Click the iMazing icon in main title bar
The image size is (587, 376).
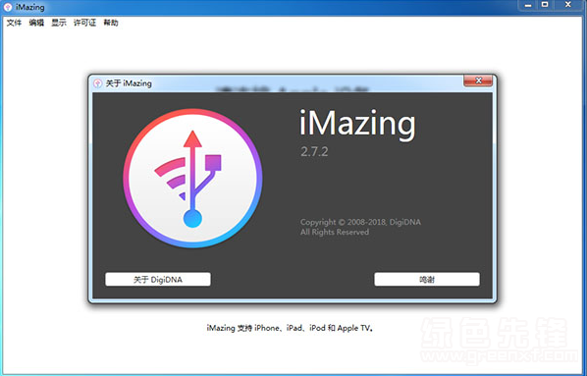coord(8,7)
